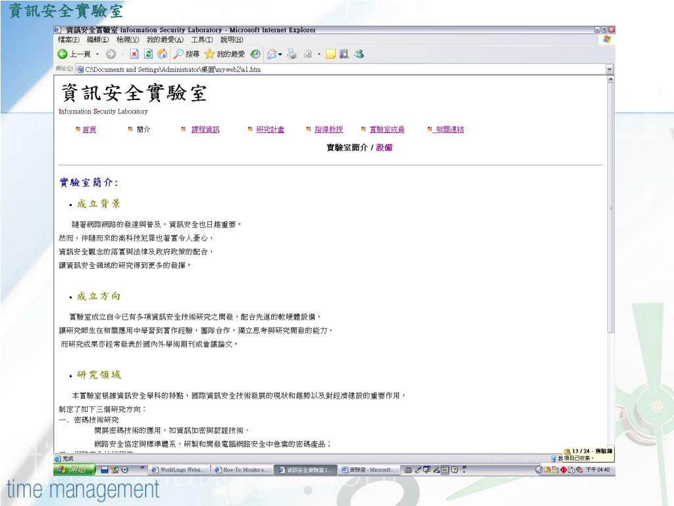Click the Windows 開始 Start button

click(x=74, y=469)
